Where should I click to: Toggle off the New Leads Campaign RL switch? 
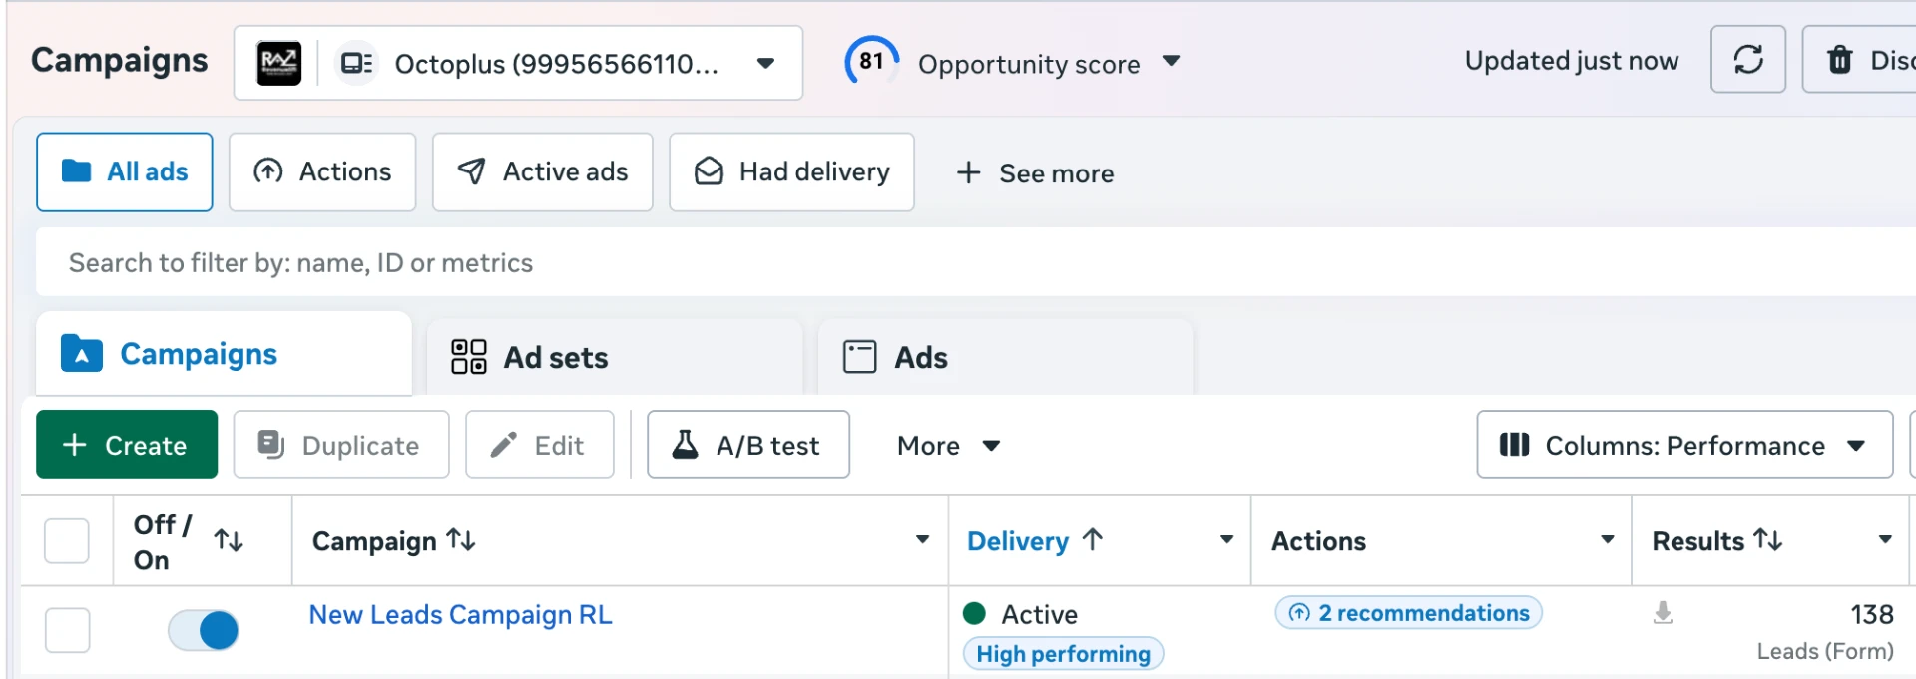pos(204,630)
